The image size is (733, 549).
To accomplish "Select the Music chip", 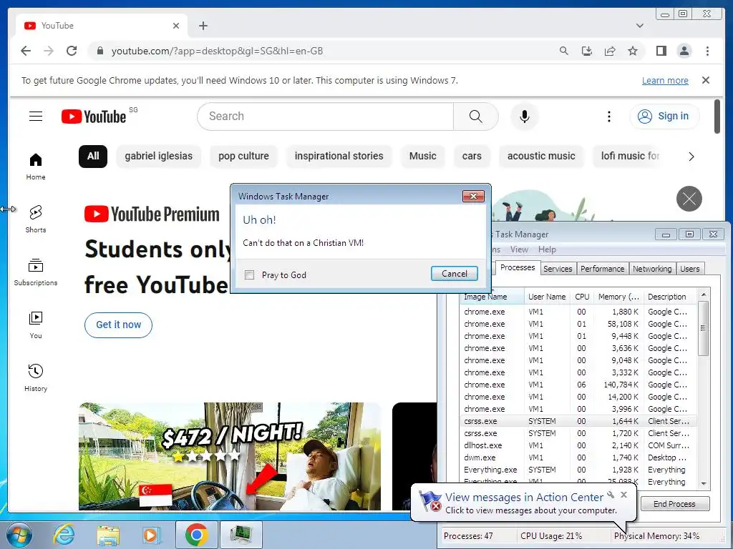I will click(x=422, y=156).
